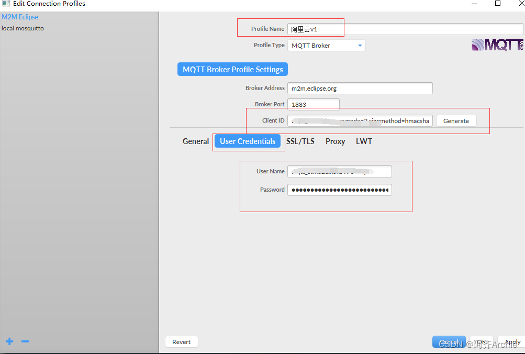Confirm with the OK button
This screenshot has width=525, height=354.
481,342
